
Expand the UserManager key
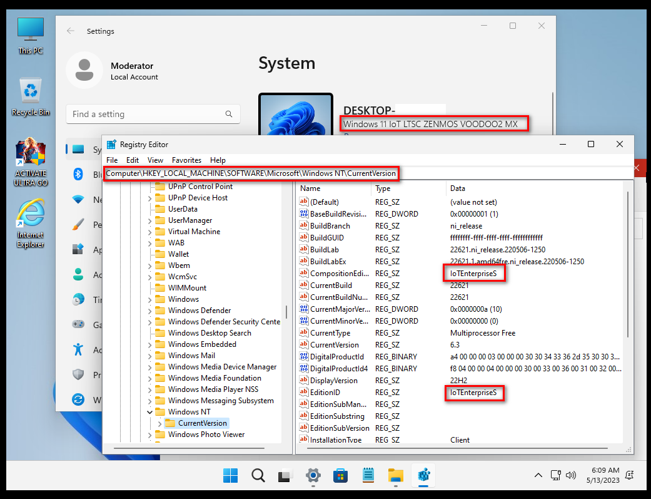point(150,221)
